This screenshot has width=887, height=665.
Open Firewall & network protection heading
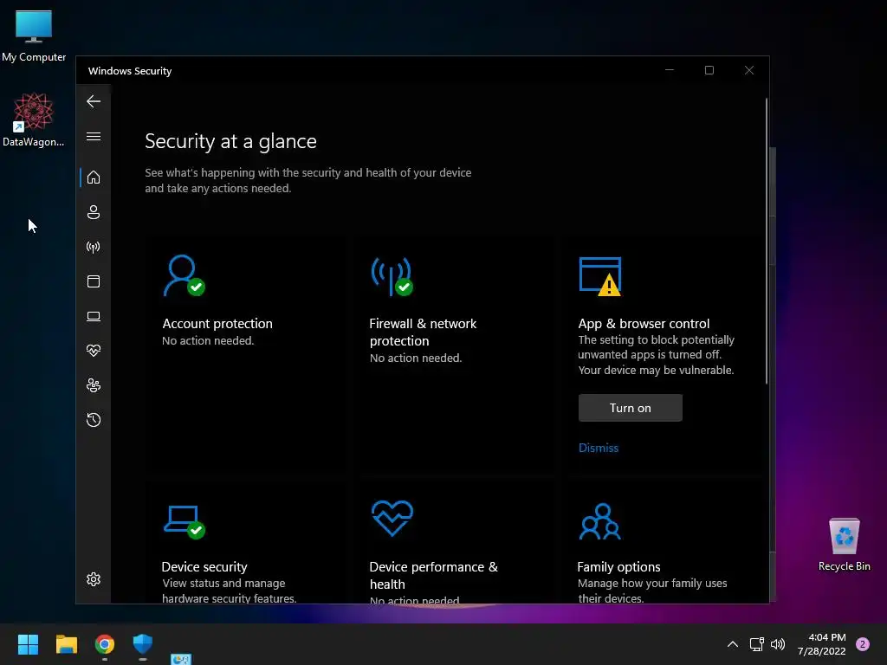423,332
